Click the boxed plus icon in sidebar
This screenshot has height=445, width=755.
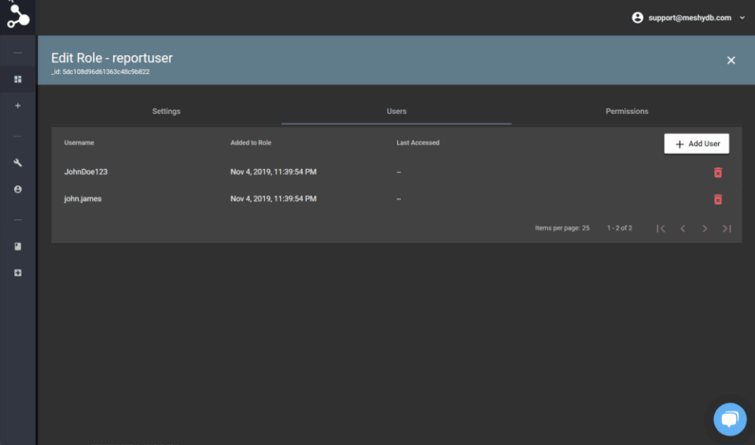click(x=18, y=273)
